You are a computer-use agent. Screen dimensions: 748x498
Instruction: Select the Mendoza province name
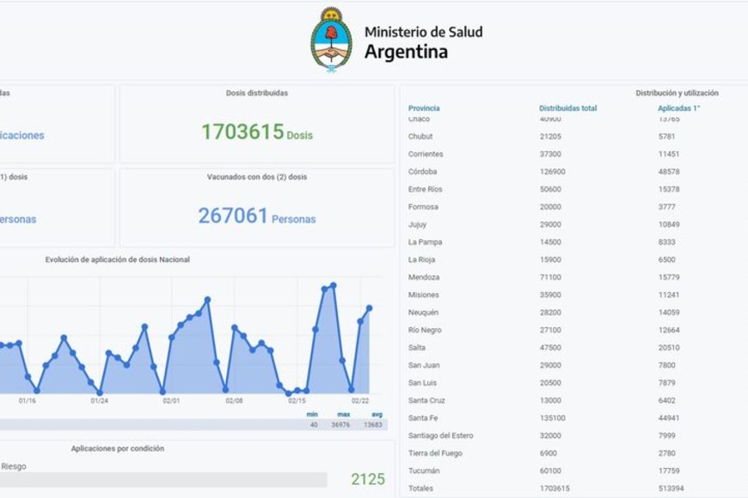pos(424,277)
